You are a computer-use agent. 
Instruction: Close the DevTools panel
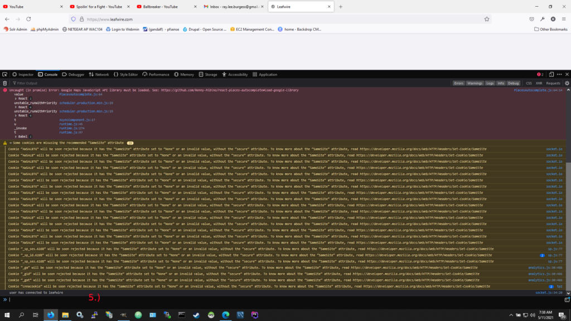(x=567, y=74)
